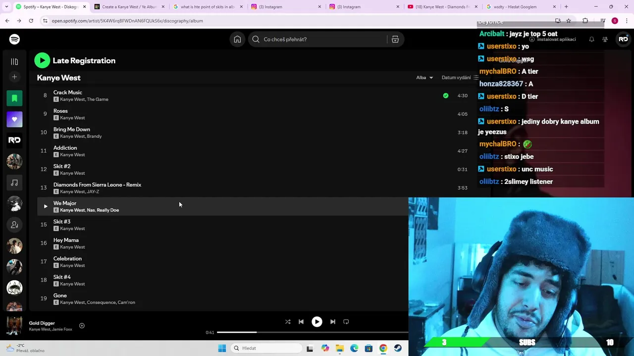634x356 pixels.
Task: Select Diamonds From Sierra Leone - Remix
Action: pyautogui.click(x=97, y=185)
